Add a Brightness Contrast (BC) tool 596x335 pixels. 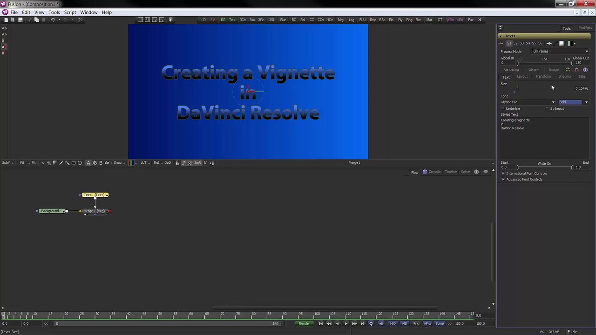tap(294, 20)
